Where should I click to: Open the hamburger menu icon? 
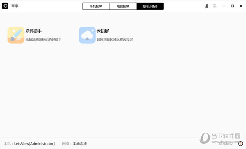pyautogui.click(x=214, y=6)
